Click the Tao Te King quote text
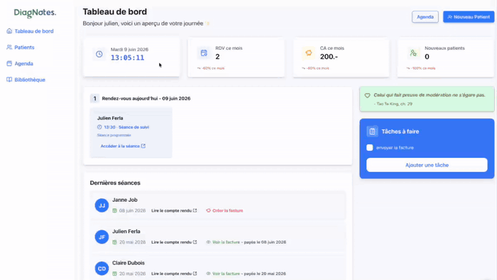 [x=429, y=95]
